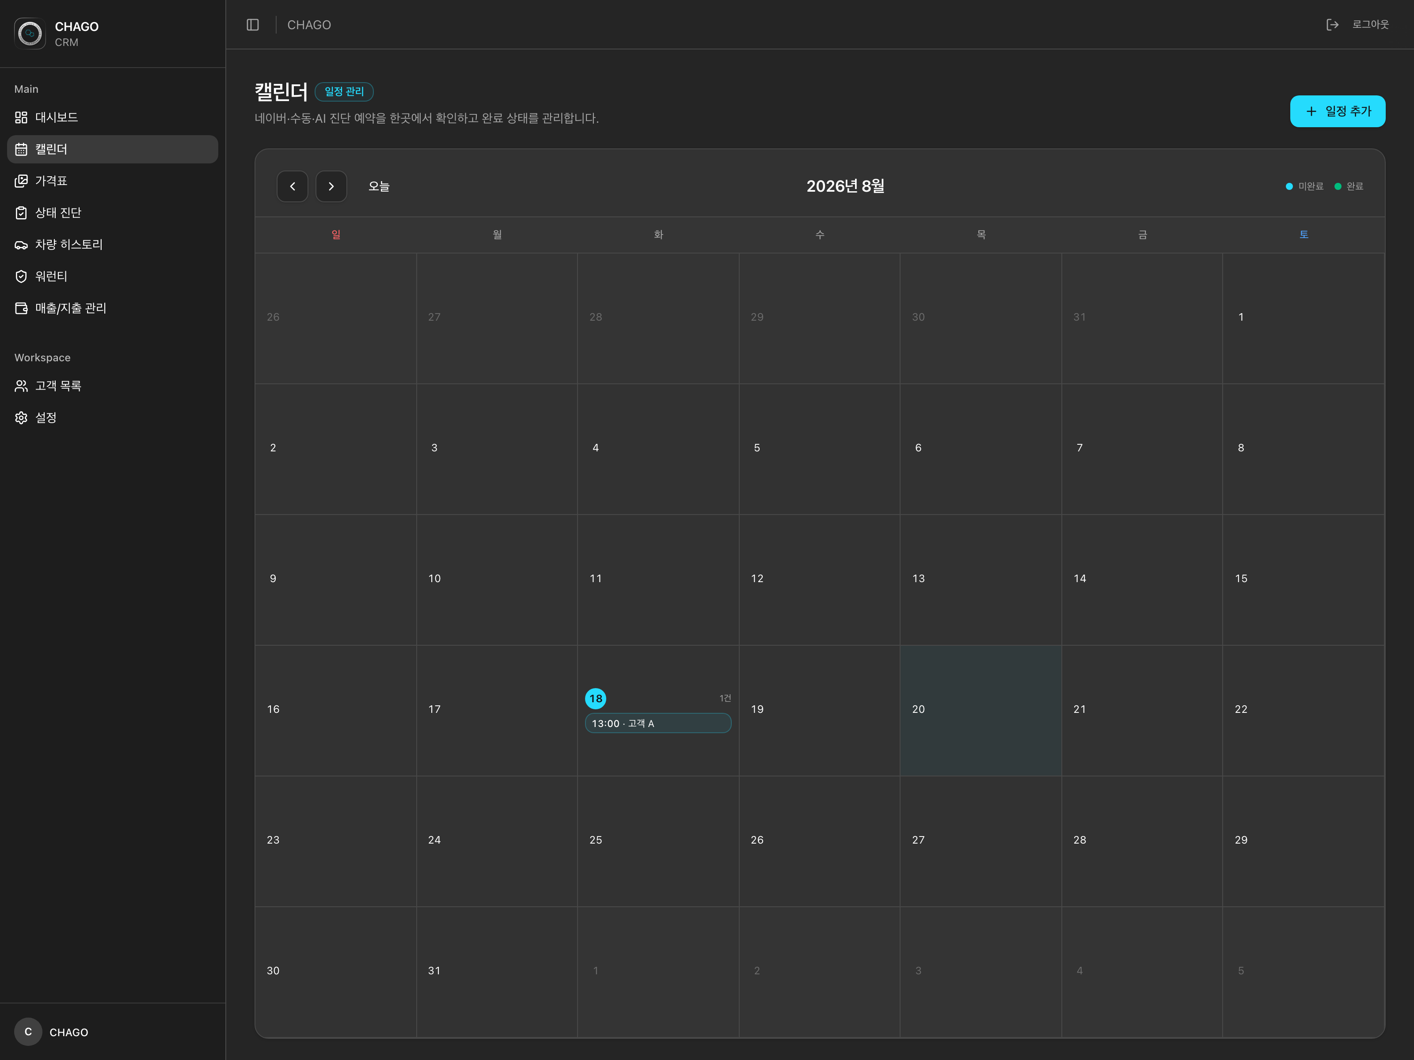Screen dimensions: 1414x1060
Task: Jump to today with 오늘
Action: pyautogui.click(x=379, y=186)
